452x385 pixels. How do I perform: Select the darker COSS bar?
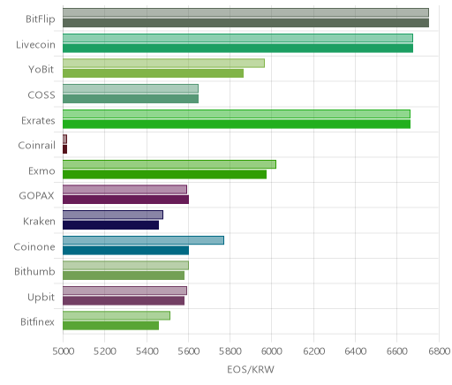pos(131,99)
